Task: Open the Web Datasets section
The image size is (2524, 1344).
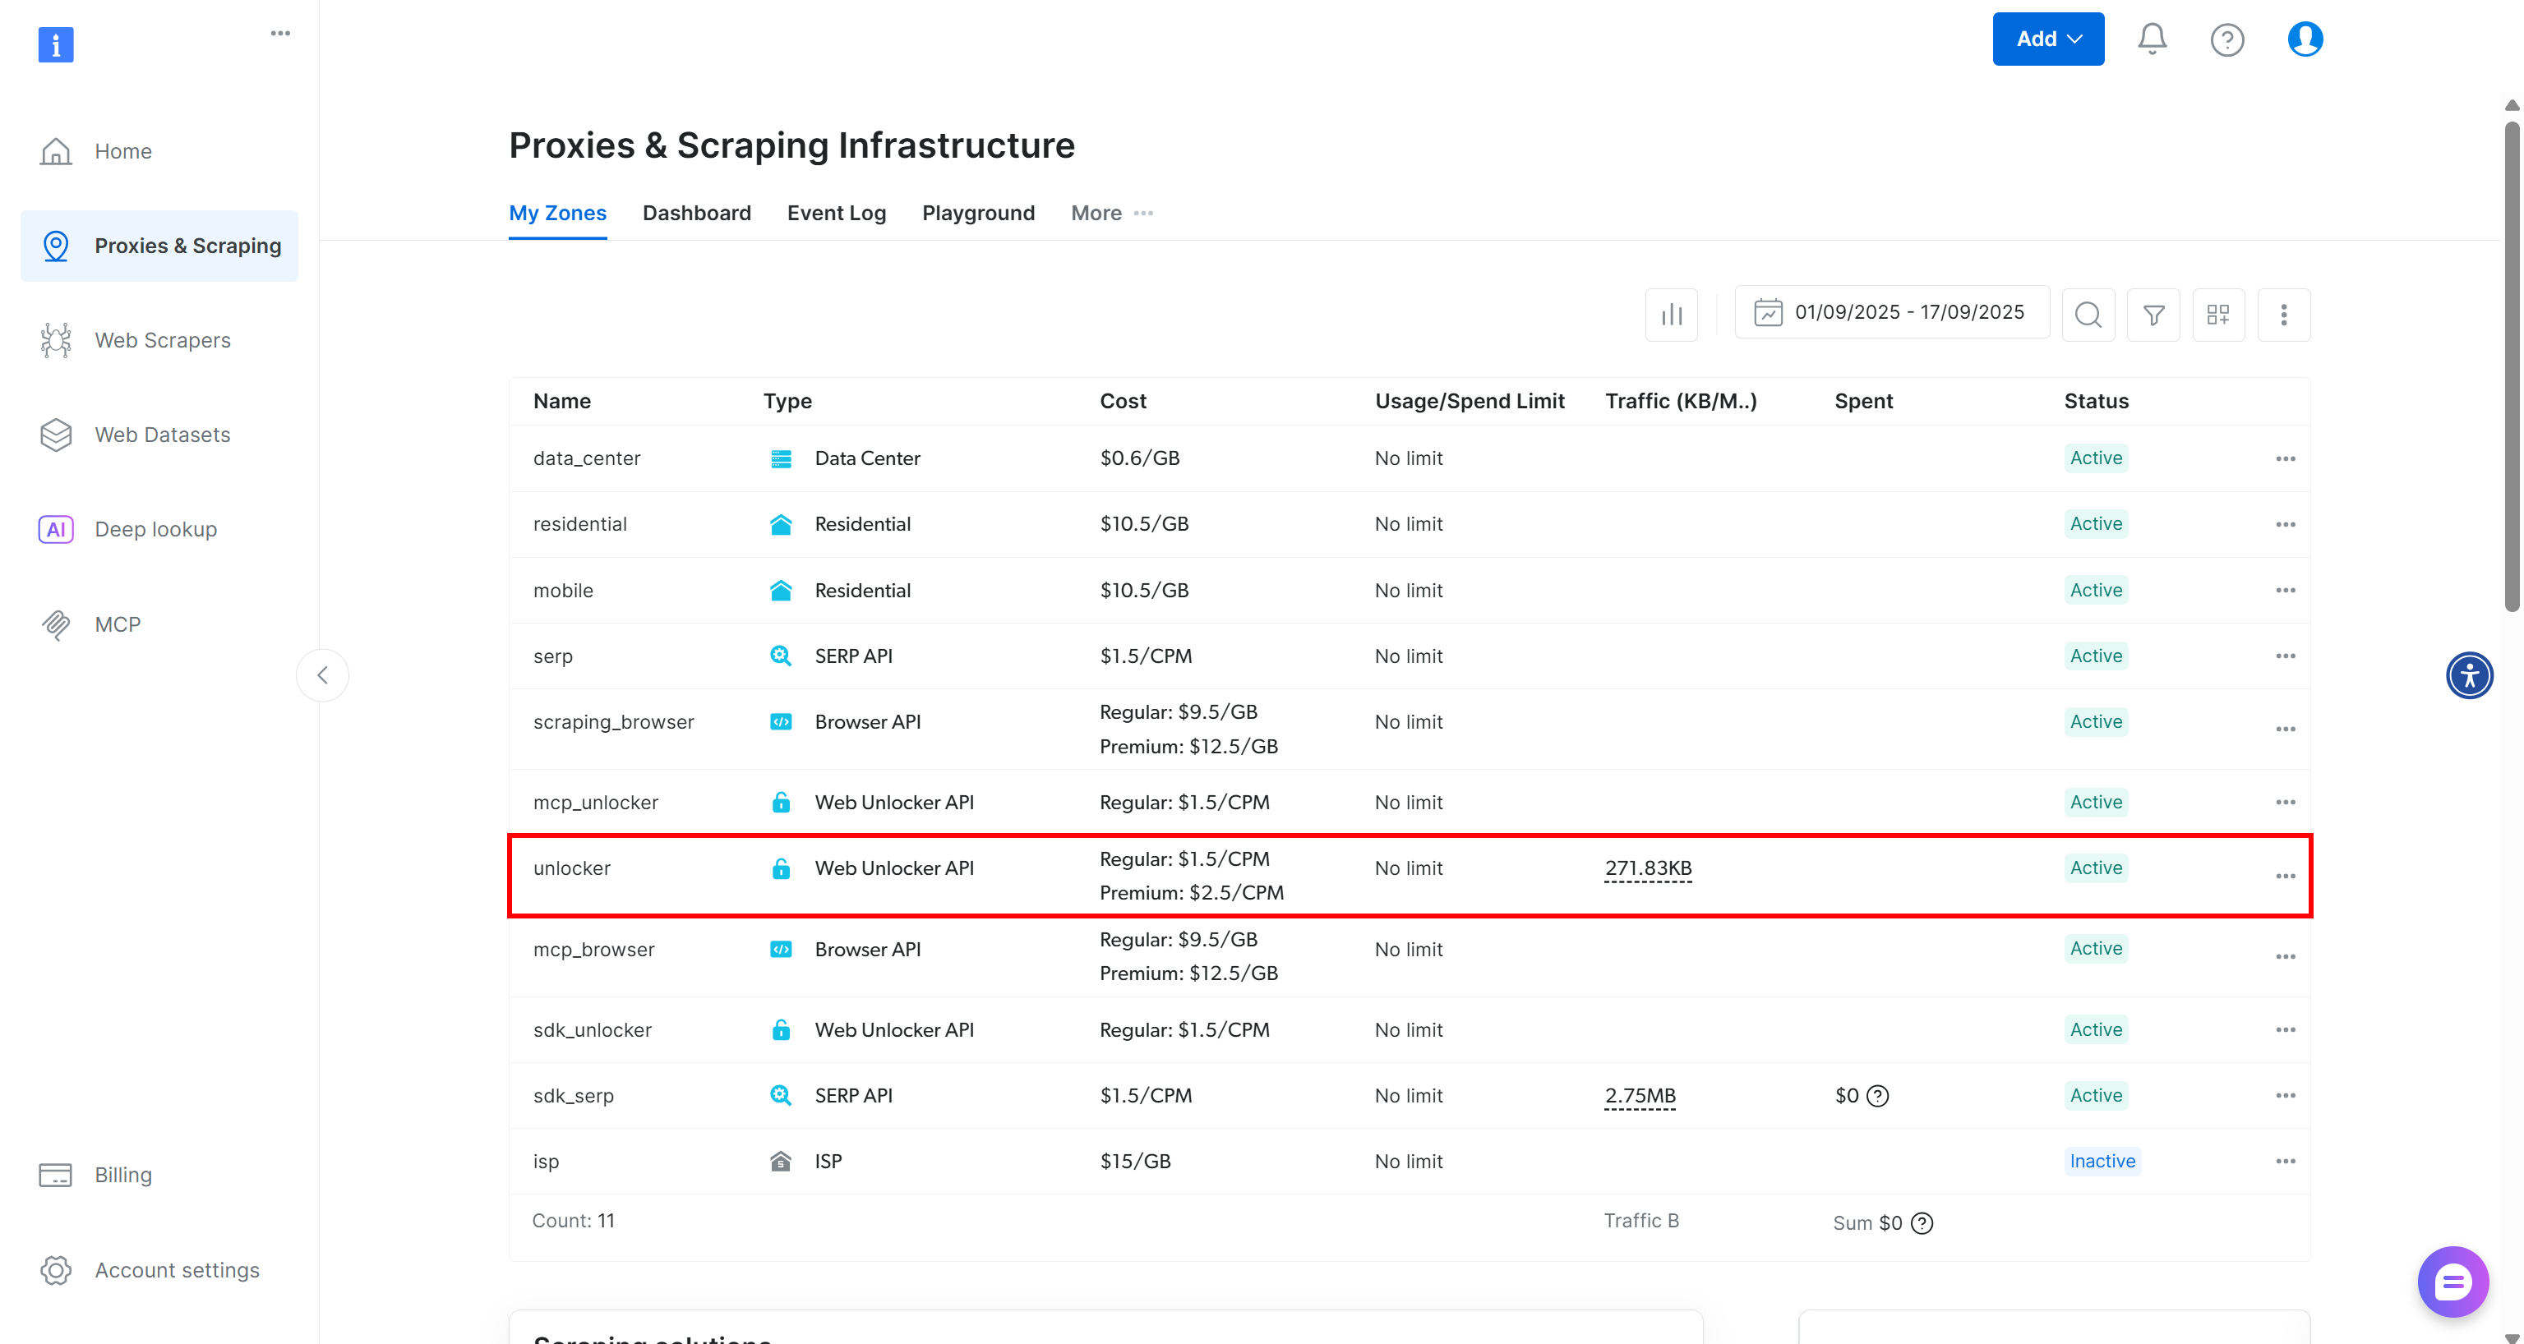Action: 163,434
